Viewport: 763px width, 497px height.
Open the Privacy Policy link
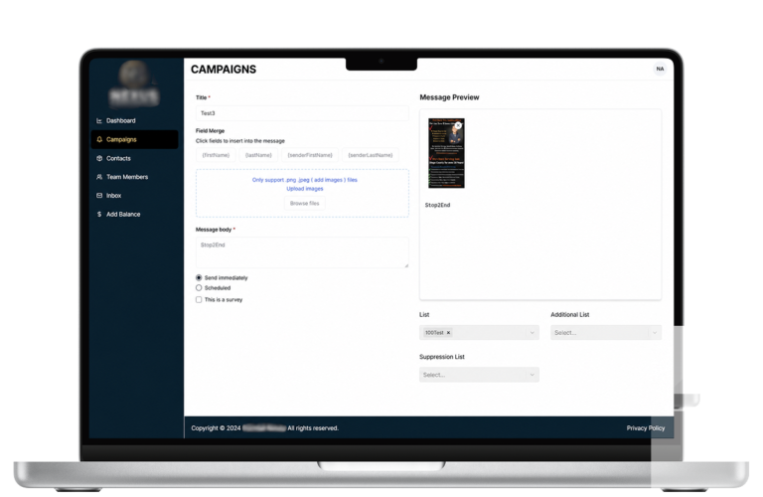tap(645, 427)
